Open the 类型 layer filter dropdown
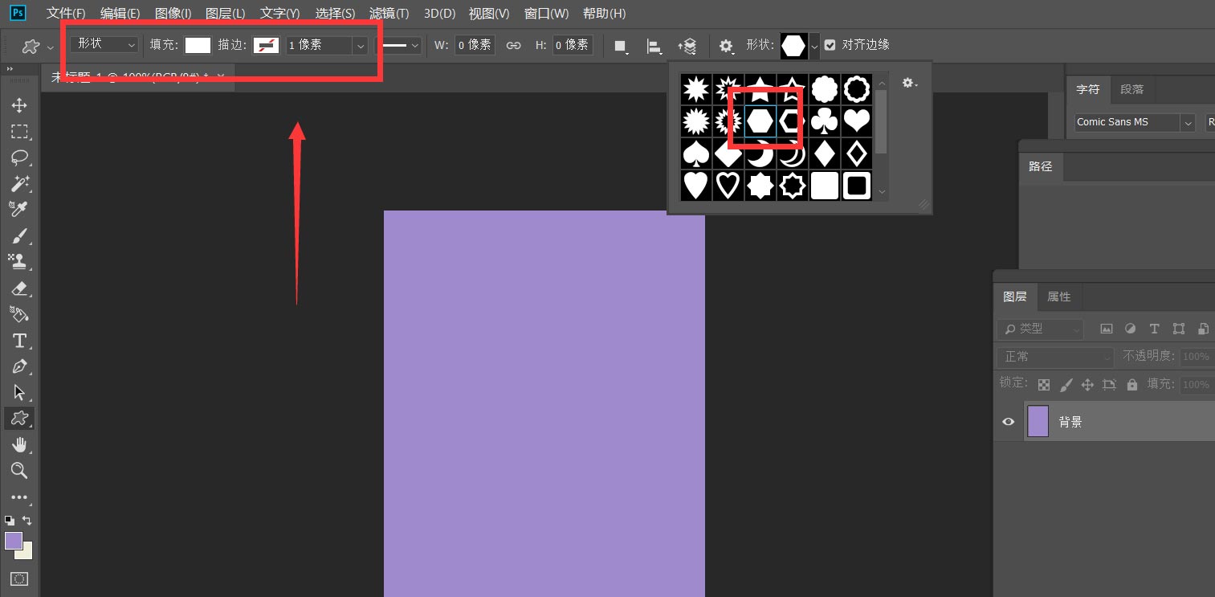This screenshot has height=597, width=1215. click(1040, 329)
